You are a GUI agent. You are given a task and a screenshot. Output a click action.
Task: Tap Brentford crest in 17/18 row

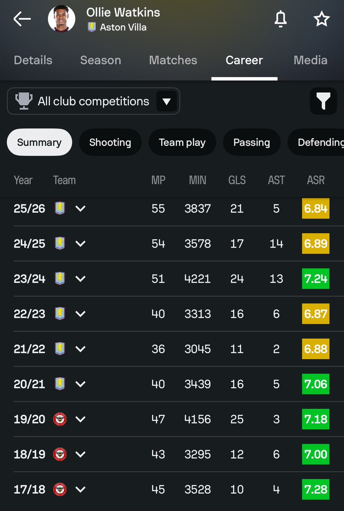[60, 489]
